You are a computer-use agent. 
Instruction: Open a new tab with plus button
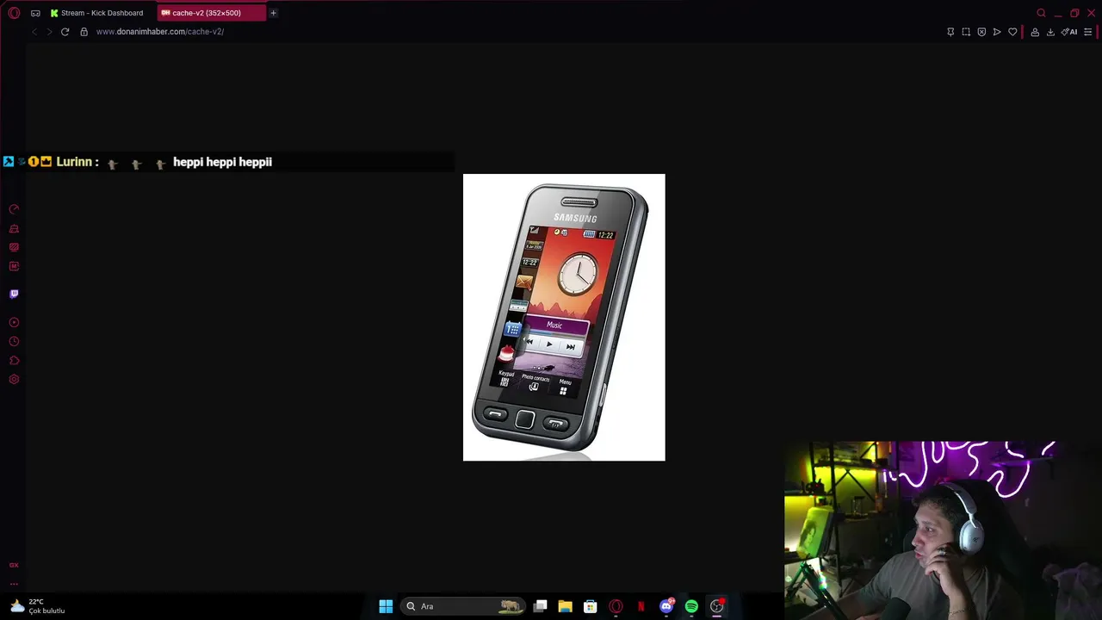[273, 13]
